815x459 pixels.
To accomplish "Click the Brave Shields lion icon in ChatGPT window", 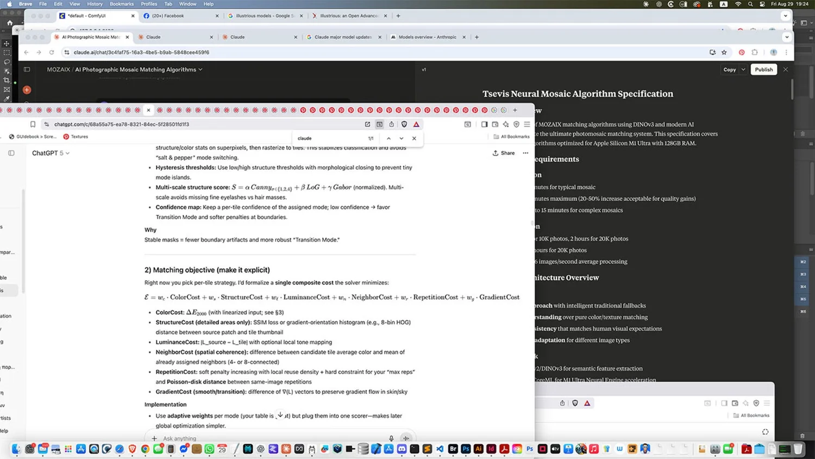I will (404, 125).
